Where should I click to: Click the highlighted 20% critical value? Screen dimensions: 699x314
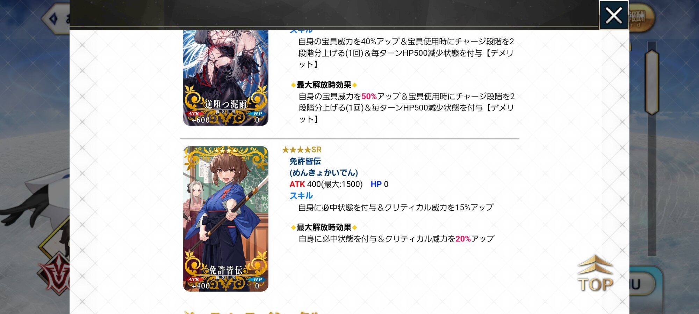463,239
